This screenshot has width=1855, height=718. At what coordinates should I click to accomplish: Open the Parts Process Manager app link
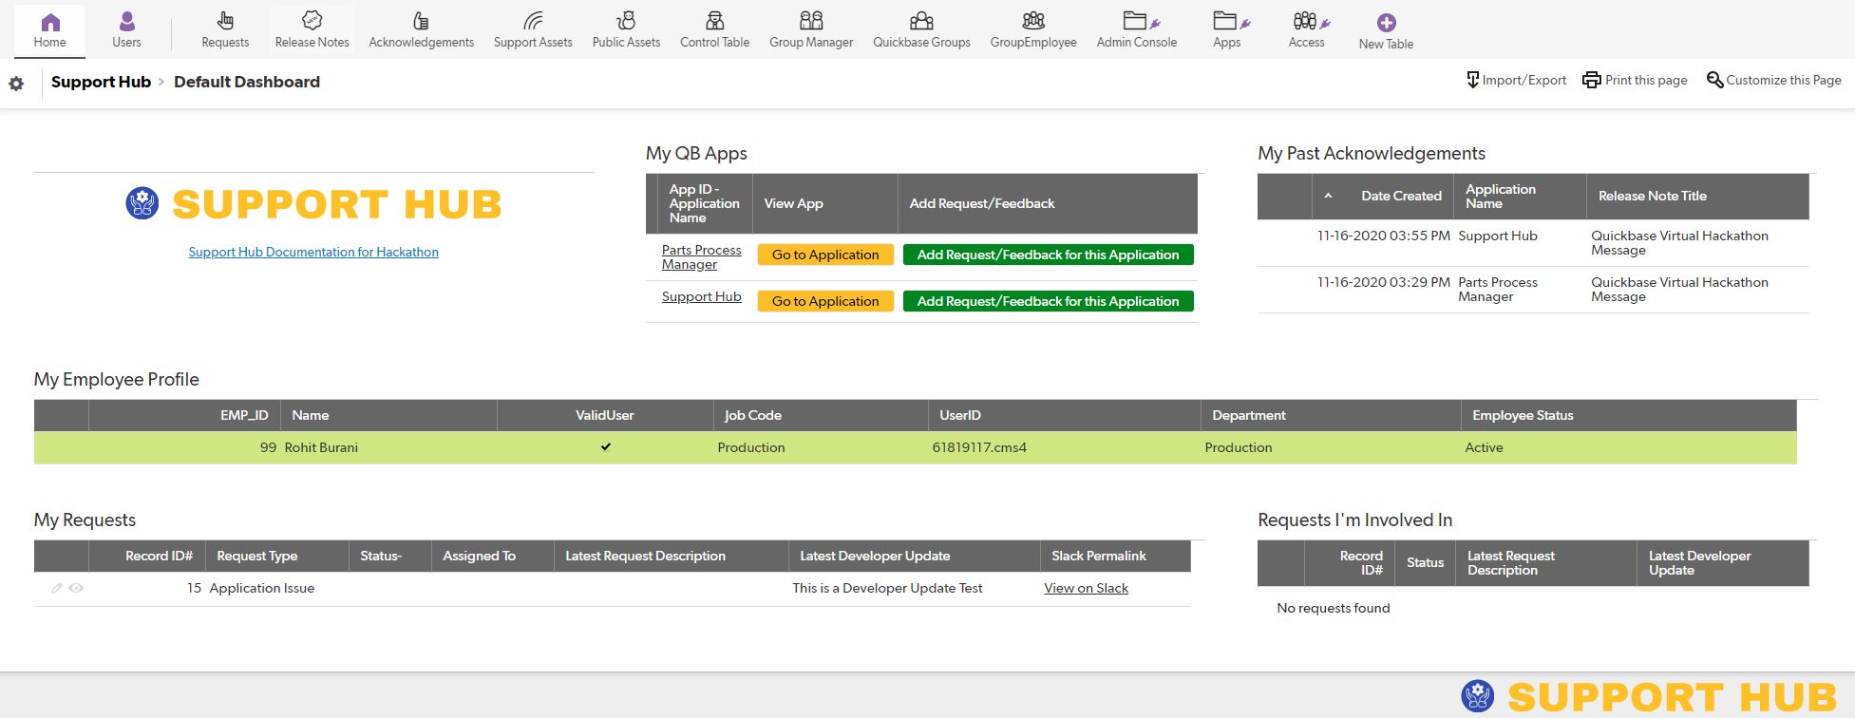(702, 257)
